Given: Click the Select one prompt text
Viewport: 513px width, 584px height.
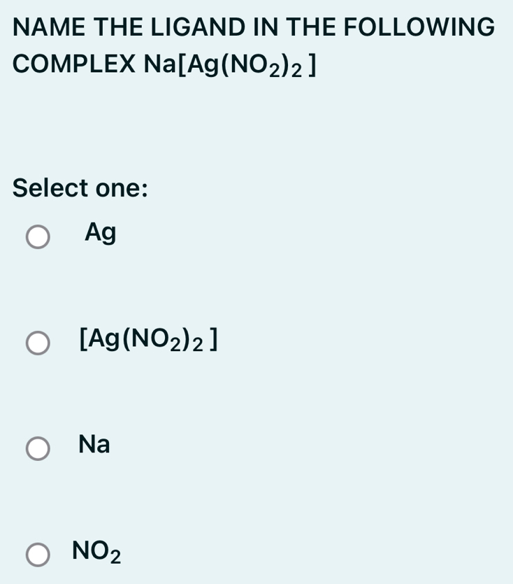Looking at the screenshot, I should [80, 187].
